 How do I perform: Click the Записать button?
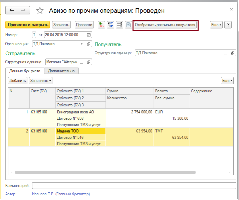click(x=61, y=25)
